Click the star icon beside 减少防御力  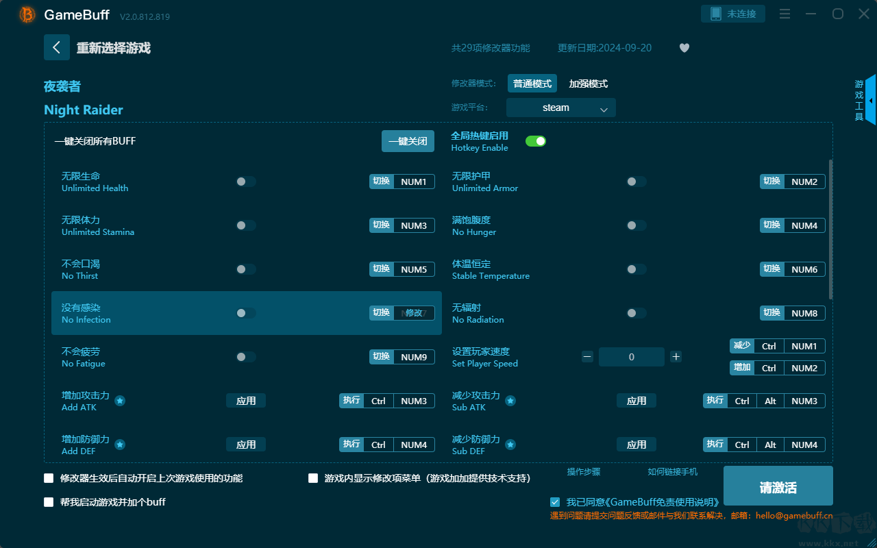click(x=510, y=445)
